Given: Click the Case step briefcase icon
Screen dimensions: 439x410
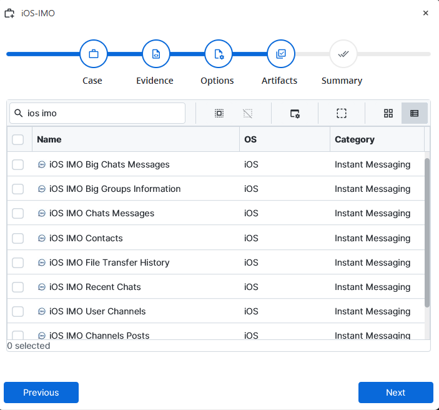Looking at the screenshot, I should tap(94, 54).
